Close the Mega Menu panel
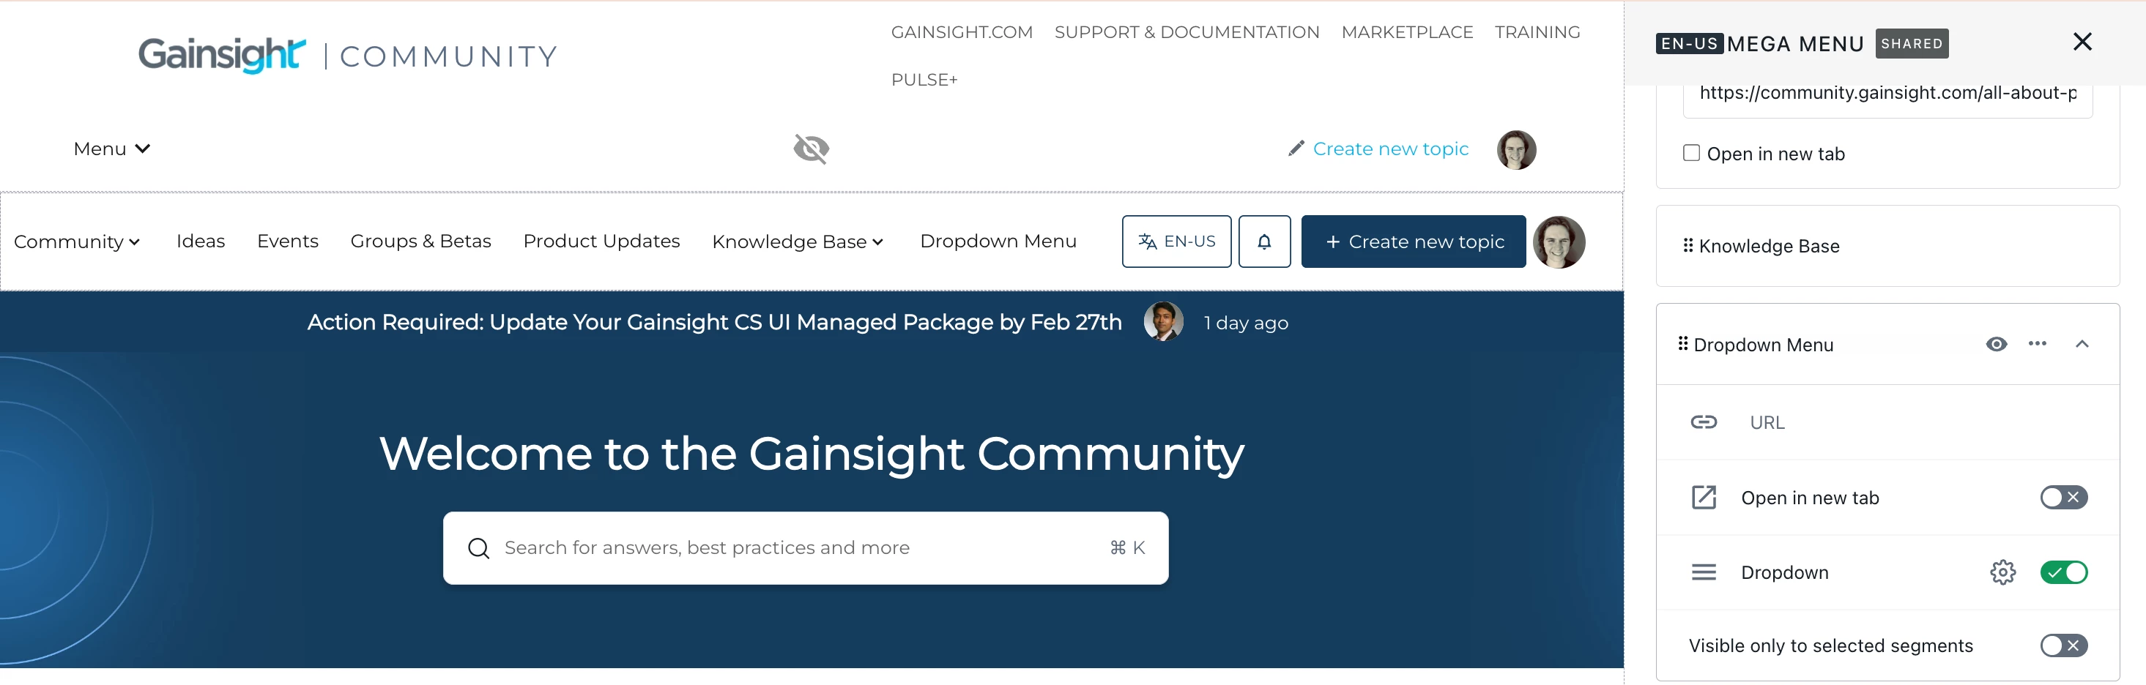Image resolution: width=2146 pixels, height=685 pixels. [2082, 42]
